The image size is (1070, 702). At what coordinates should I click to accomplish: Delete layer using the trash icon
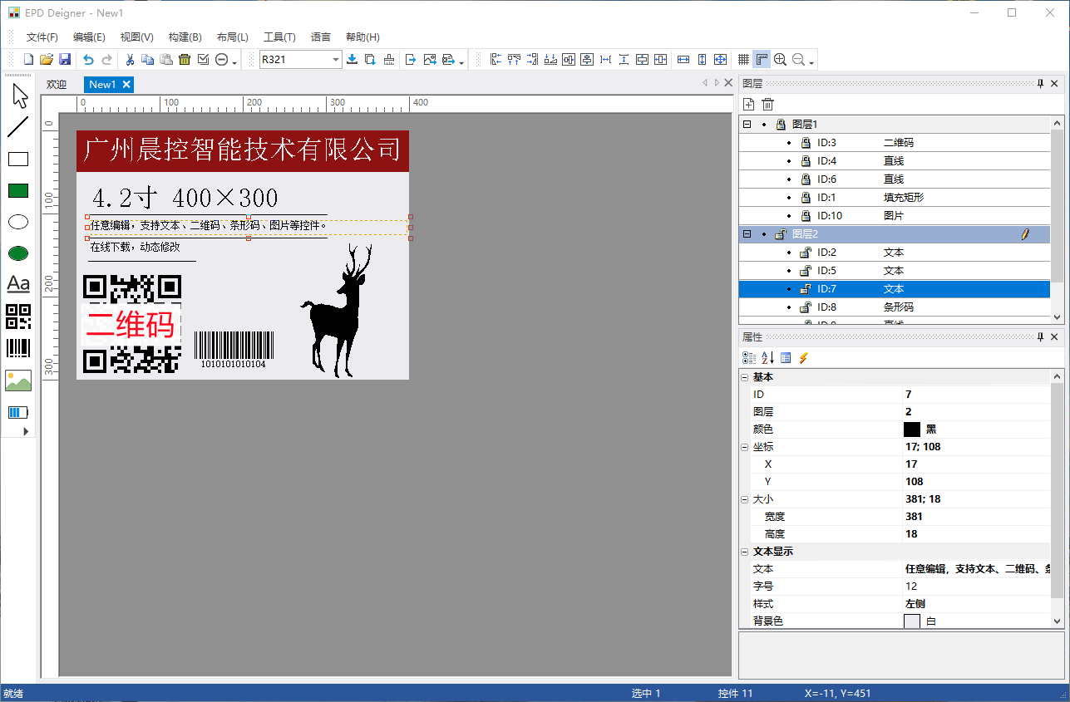click(x=768, y=104)
